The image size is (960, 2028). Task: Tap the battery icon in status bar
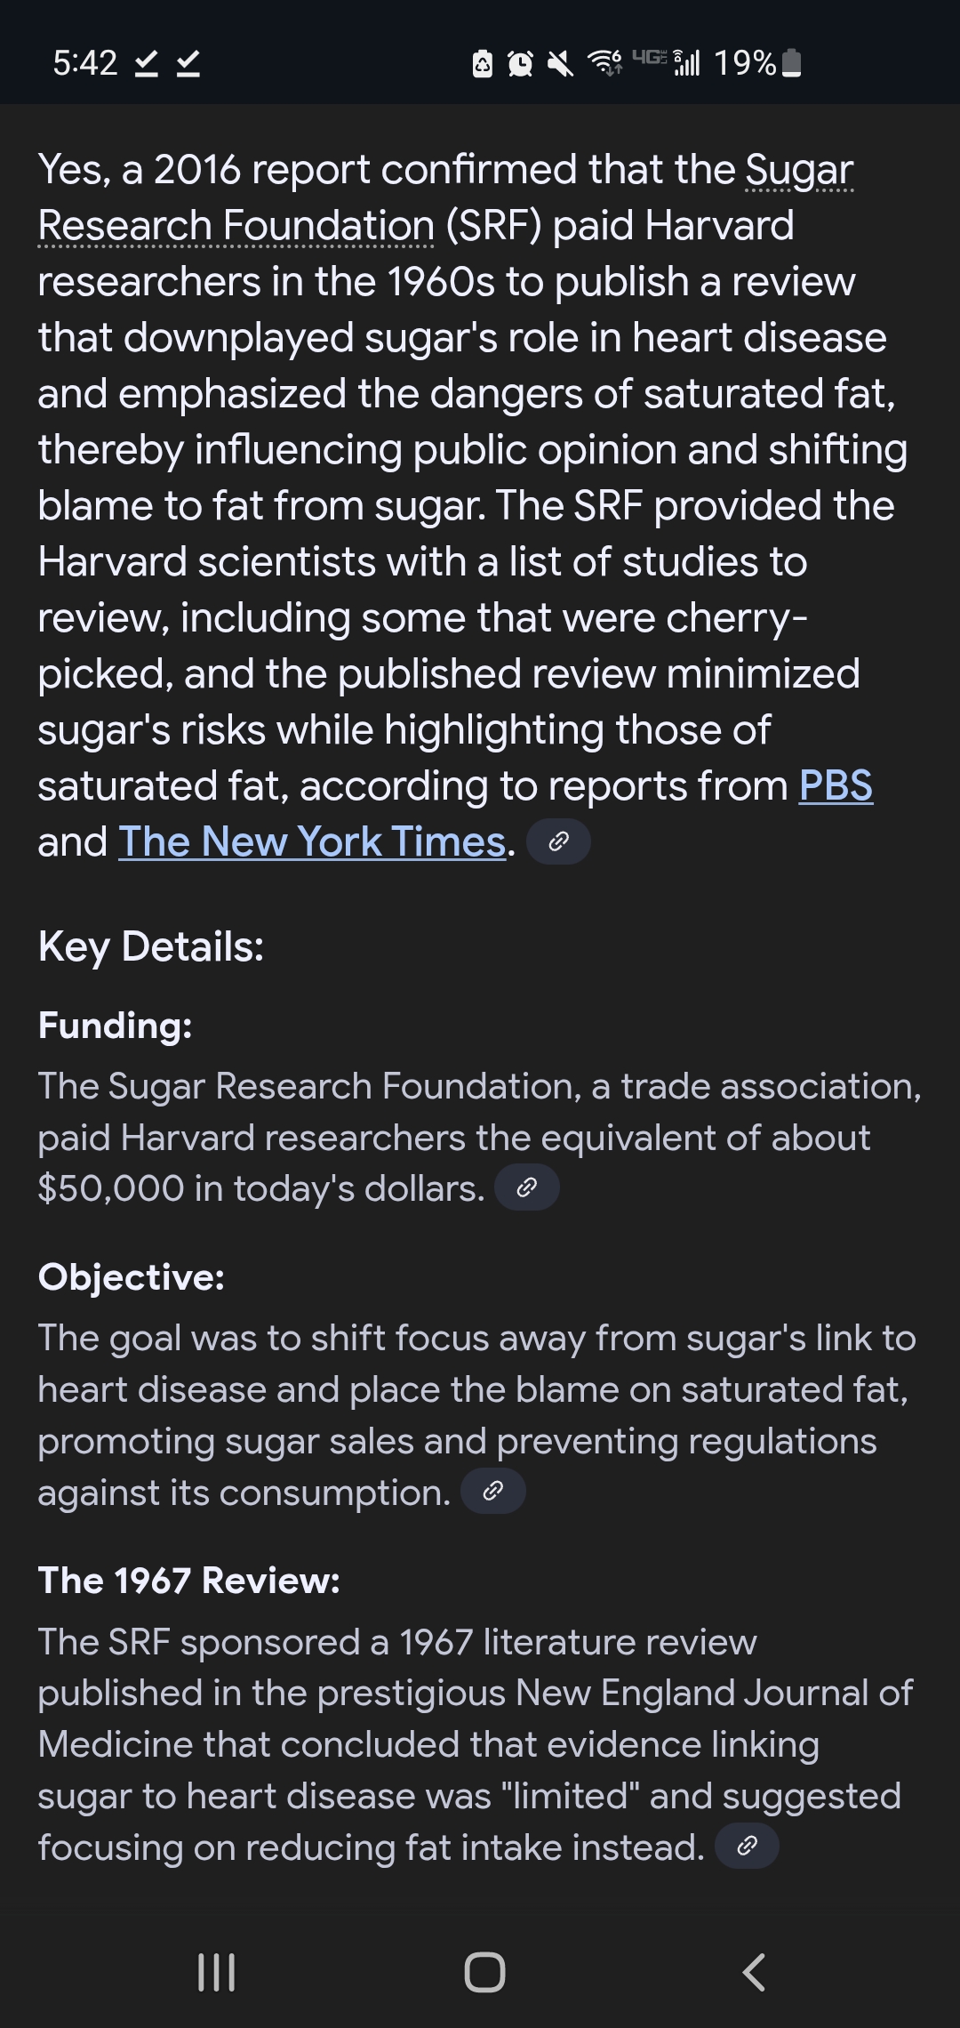point(791,63)
